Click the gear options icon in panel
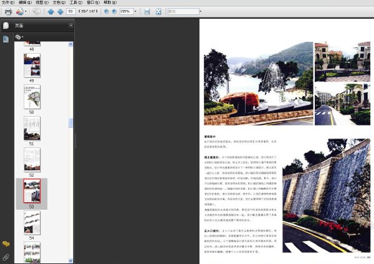The height and width of the screenshot is (264, 374). 18,37
